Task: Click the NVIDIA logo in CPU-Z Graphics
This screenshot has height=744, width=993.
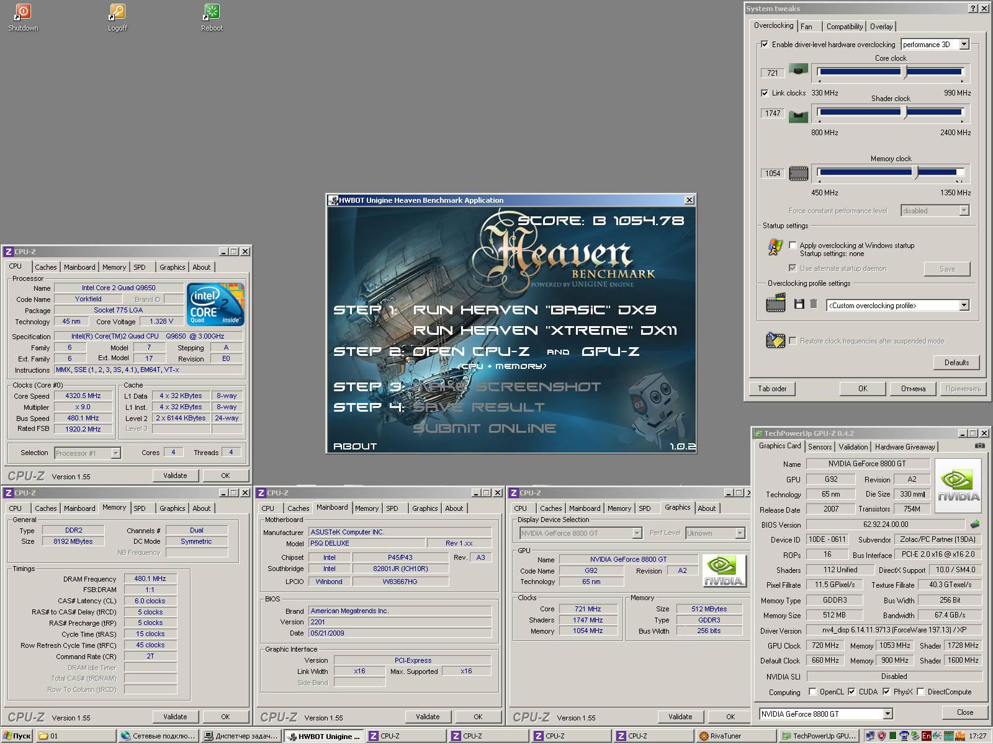Action: click(x=724, y=570)
